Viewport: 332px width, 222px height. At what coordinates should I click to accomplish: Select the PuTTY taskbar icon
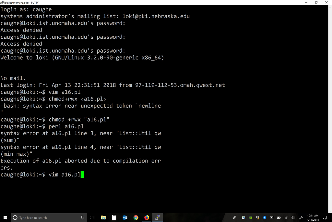(158, 217)
